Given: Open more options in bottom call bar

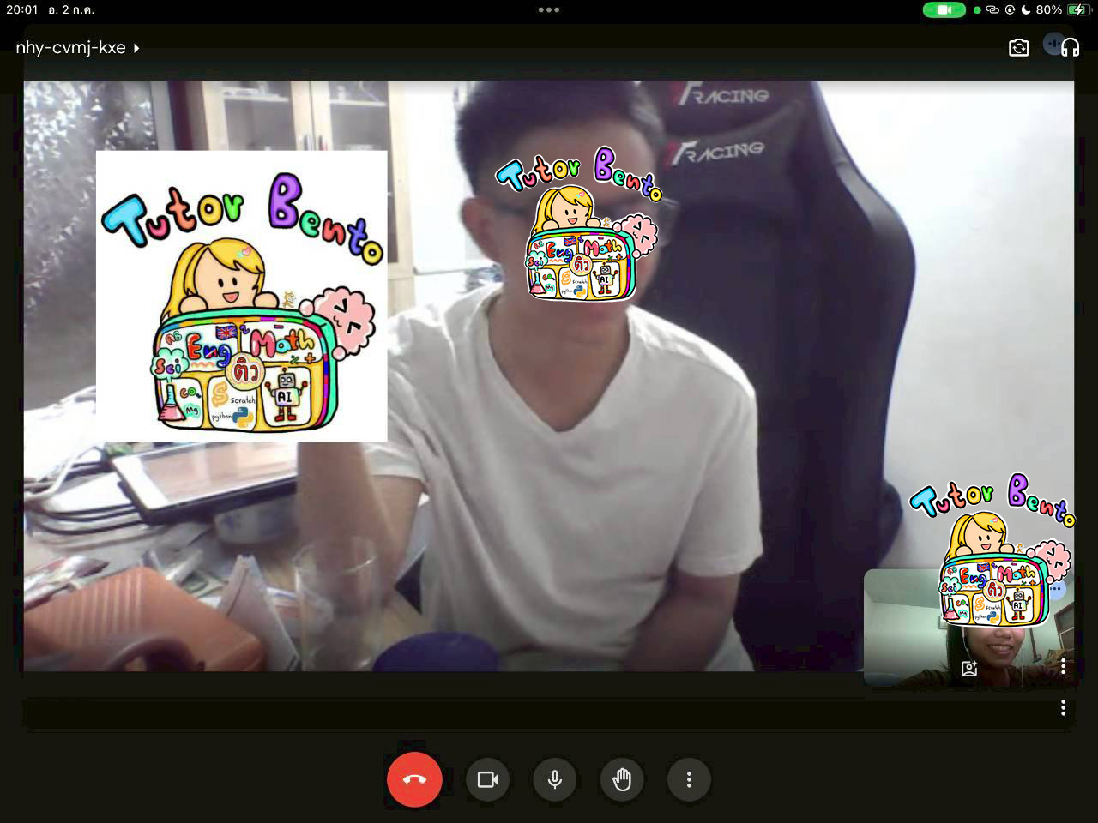Looking at the screenshot, I should 689,779.
